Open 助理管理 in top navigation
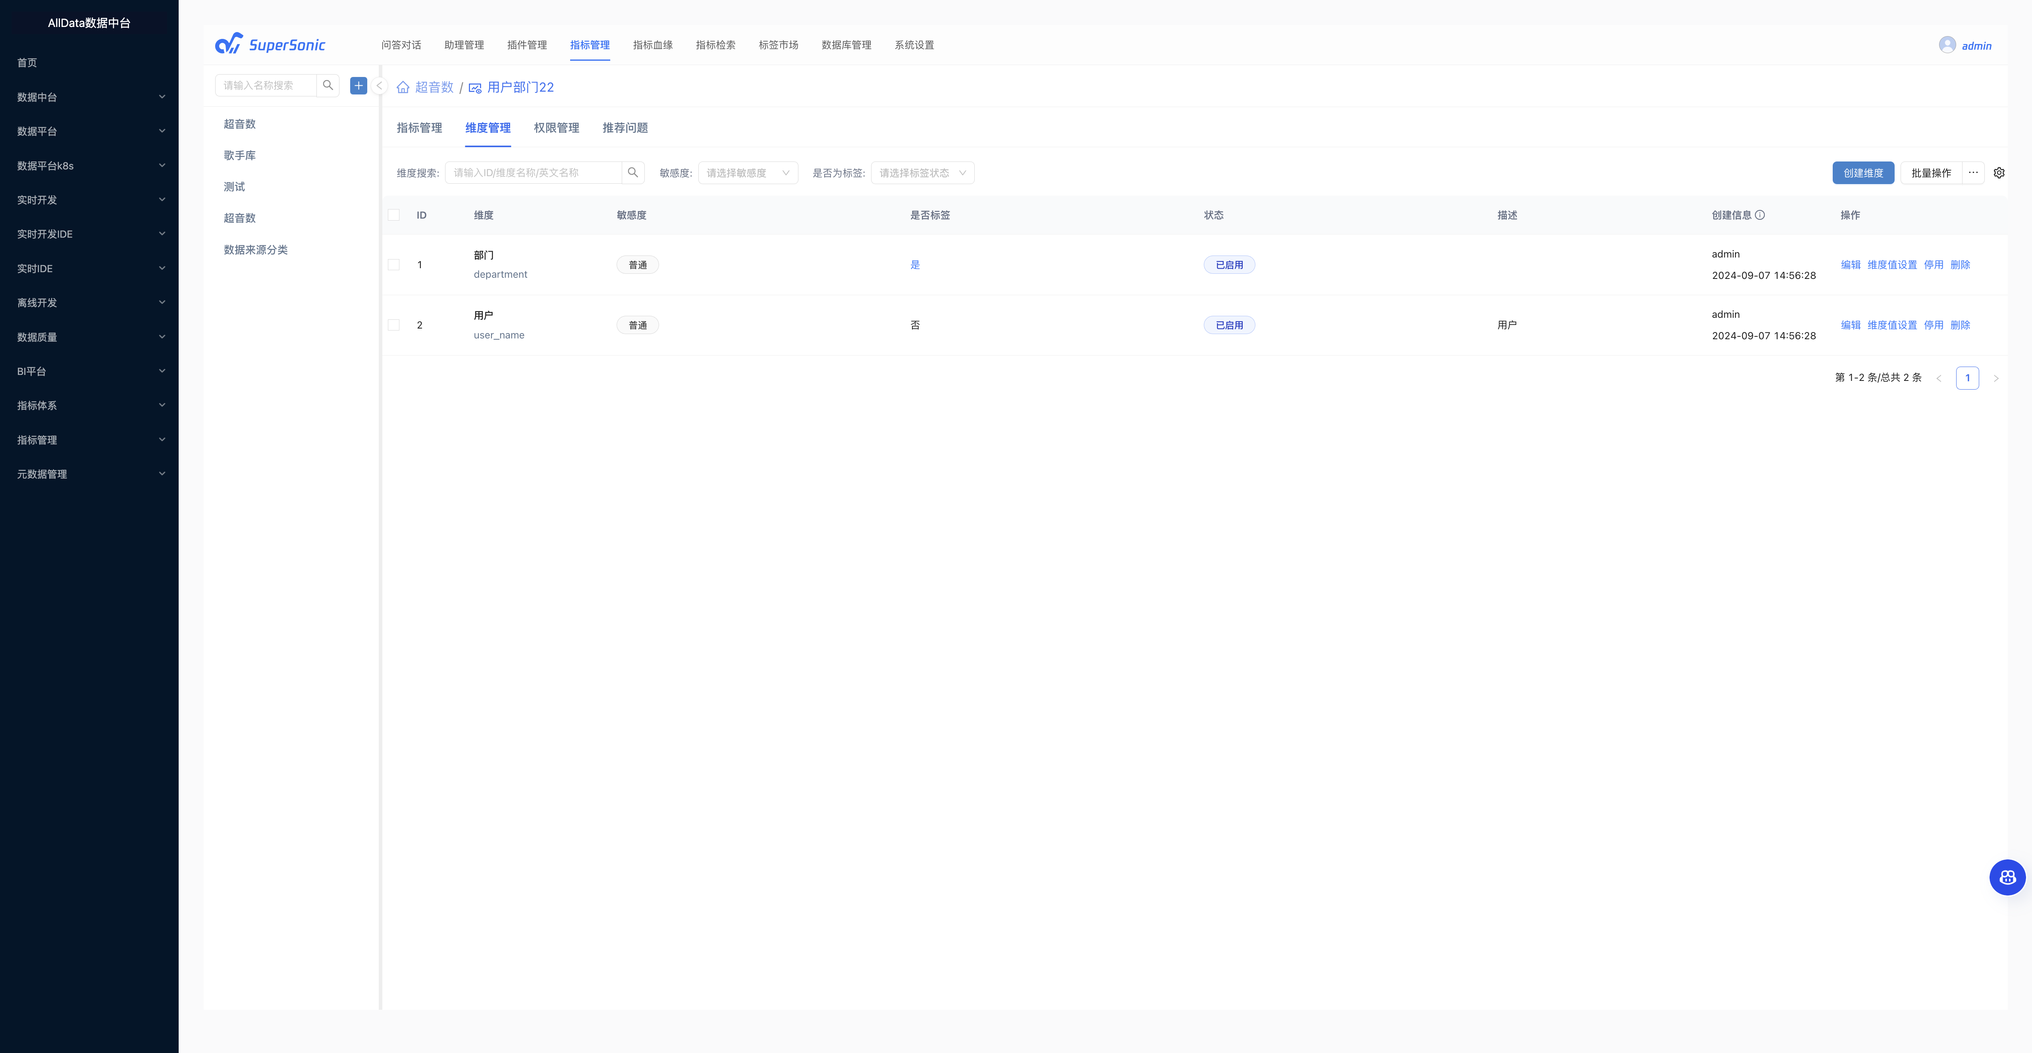Viewport: 2032px width, 1053px height. pos(464,45)
